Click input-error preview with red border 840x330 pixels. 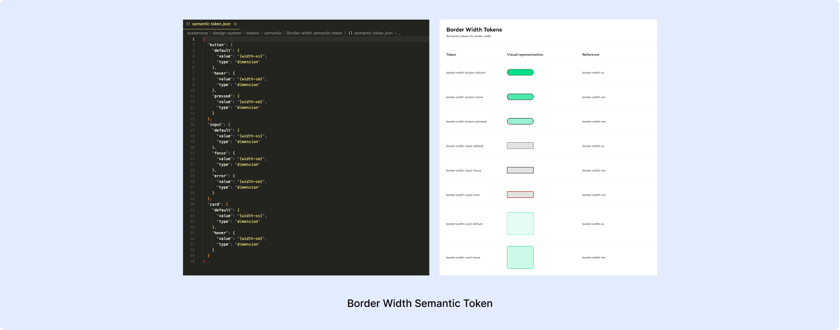click(520, 195)
